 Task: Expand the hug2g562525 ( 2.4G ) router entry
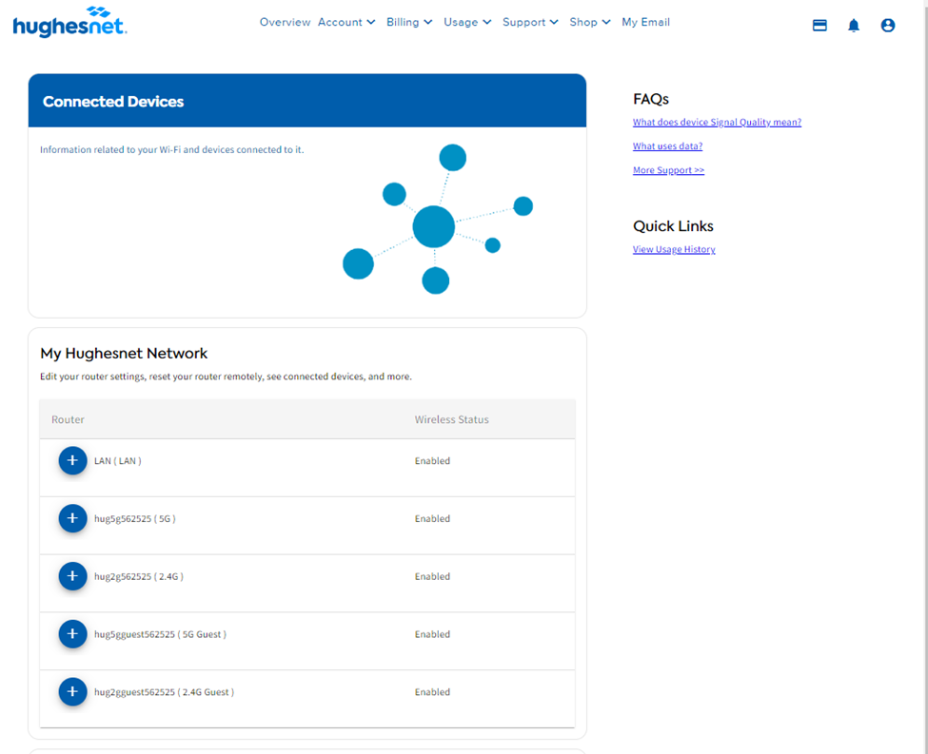tap(72, 576)
